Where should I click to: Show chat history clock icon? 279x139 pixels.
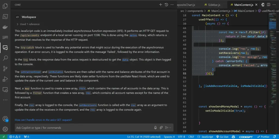166,5
